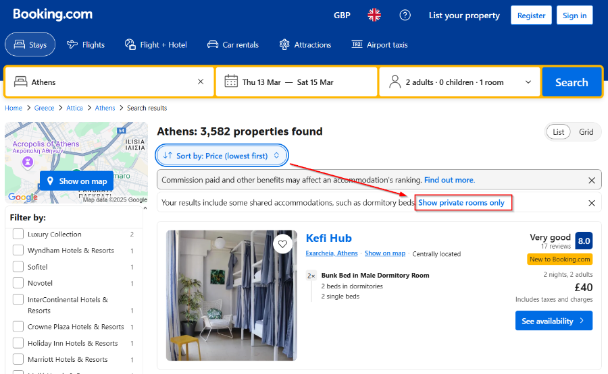Dismiss the commission notice banner
The image size is (608, 374).
(592, 180)
